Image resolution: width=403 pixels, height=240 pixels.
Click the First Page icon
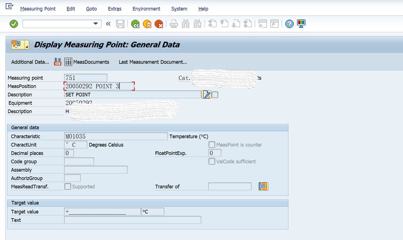point(212,24)
